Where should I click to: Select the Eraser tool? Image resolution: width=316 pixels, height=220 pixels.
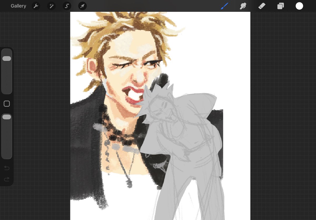[262, 6]
